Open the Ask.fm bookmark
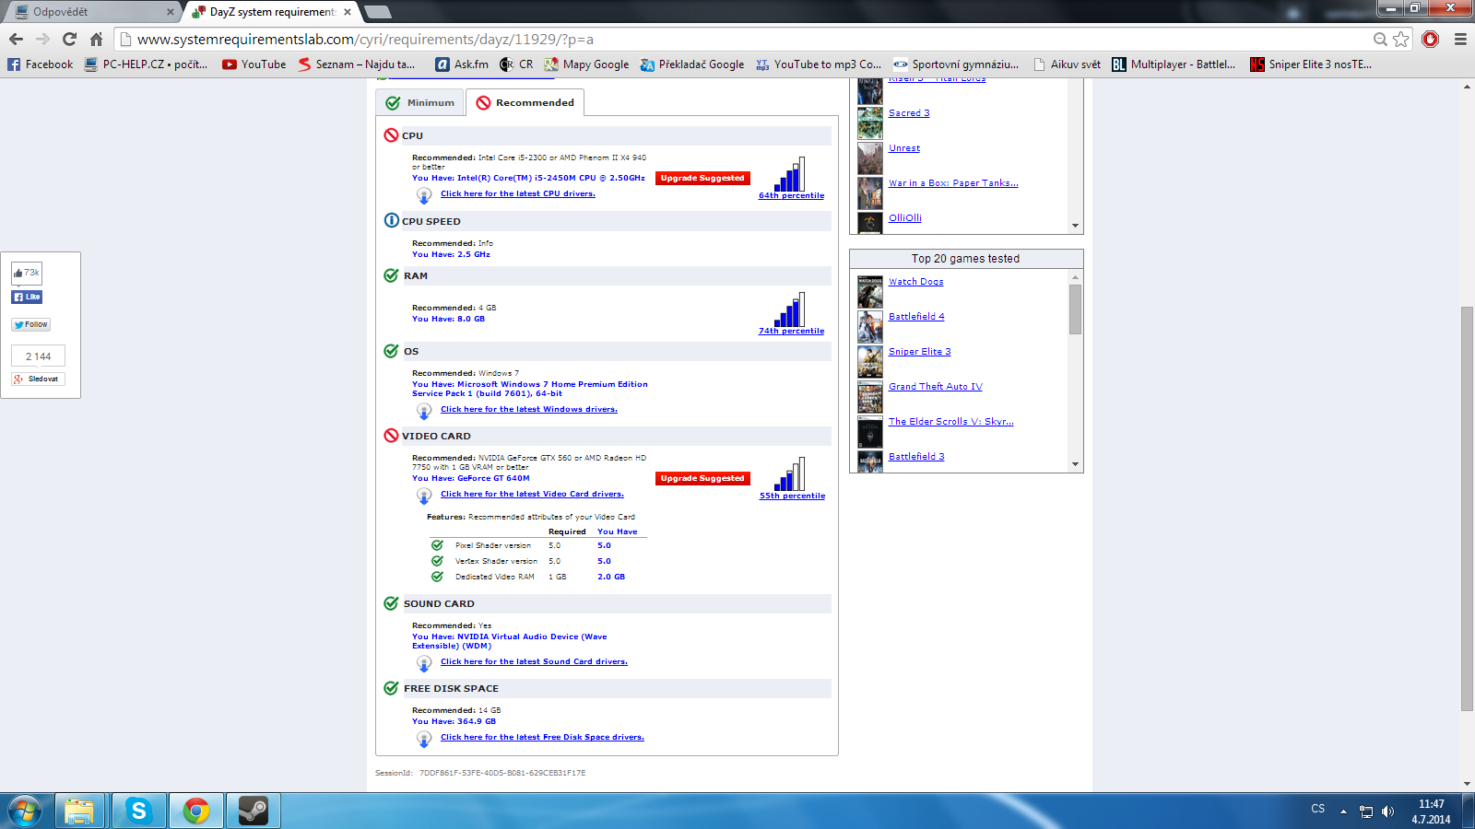Viewport: 1475px width, 829px height. tap(462, 64)
